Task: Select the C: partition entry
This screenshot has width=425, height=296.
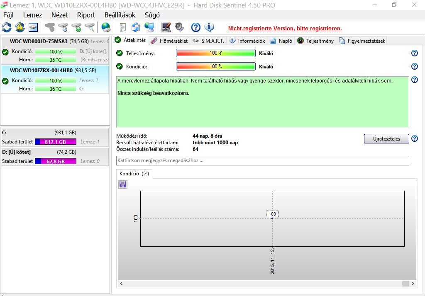Action: click(x=55, y=137)
